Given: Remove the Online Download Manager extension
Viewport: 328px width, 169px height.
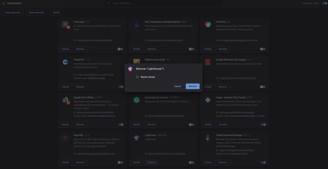Looking at the screenshot, I should pyautogui.click(x=223, y=162).
